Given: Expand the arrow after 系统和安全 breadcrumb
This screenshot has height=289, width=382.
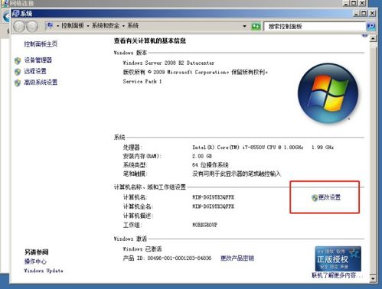Looking at the screenshot, I should (123, 26).
